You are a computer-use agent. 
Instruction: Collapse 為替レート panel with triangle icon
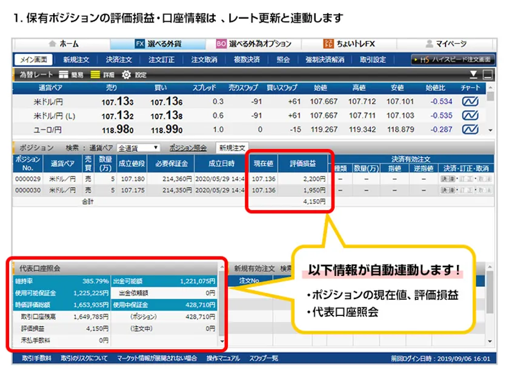[x=474, y=75]
